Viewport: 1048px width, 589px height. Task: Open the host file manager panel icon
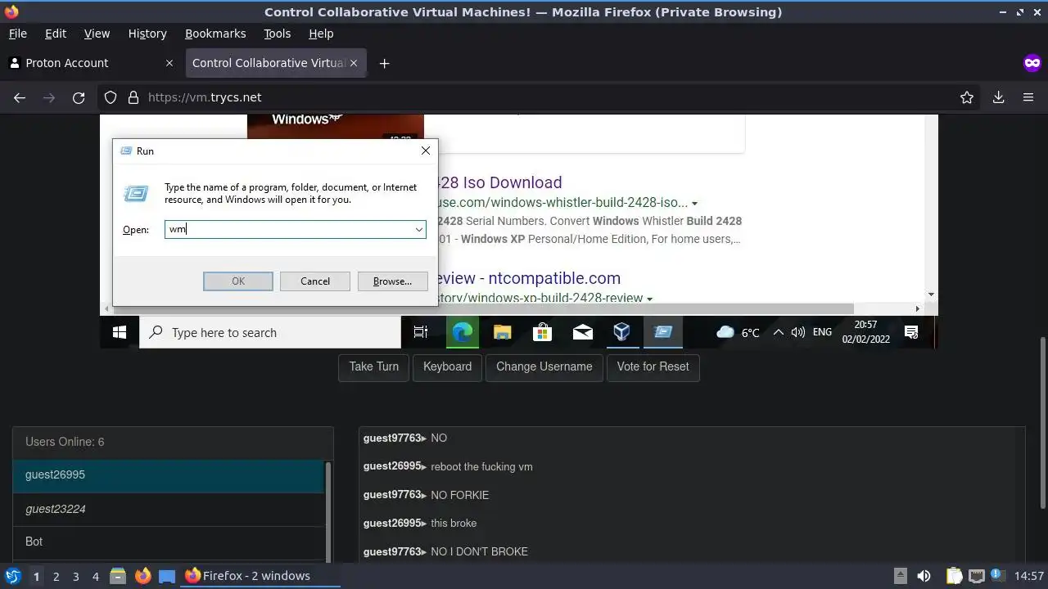[x=117, y=576]
